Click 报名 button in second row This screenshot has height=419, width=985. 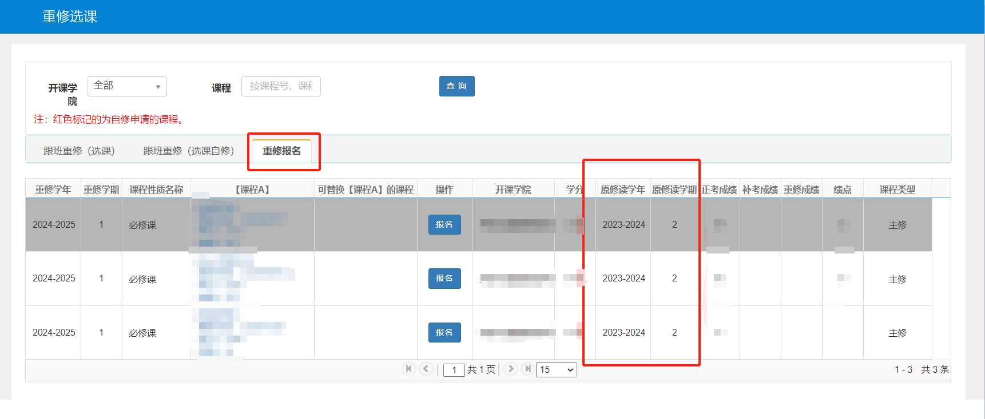coord(444,278)
